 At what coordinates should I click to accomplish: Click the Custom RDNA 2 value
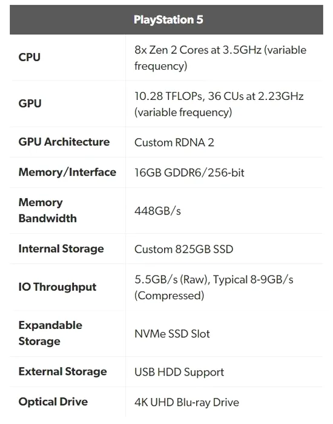click(174, 142)
